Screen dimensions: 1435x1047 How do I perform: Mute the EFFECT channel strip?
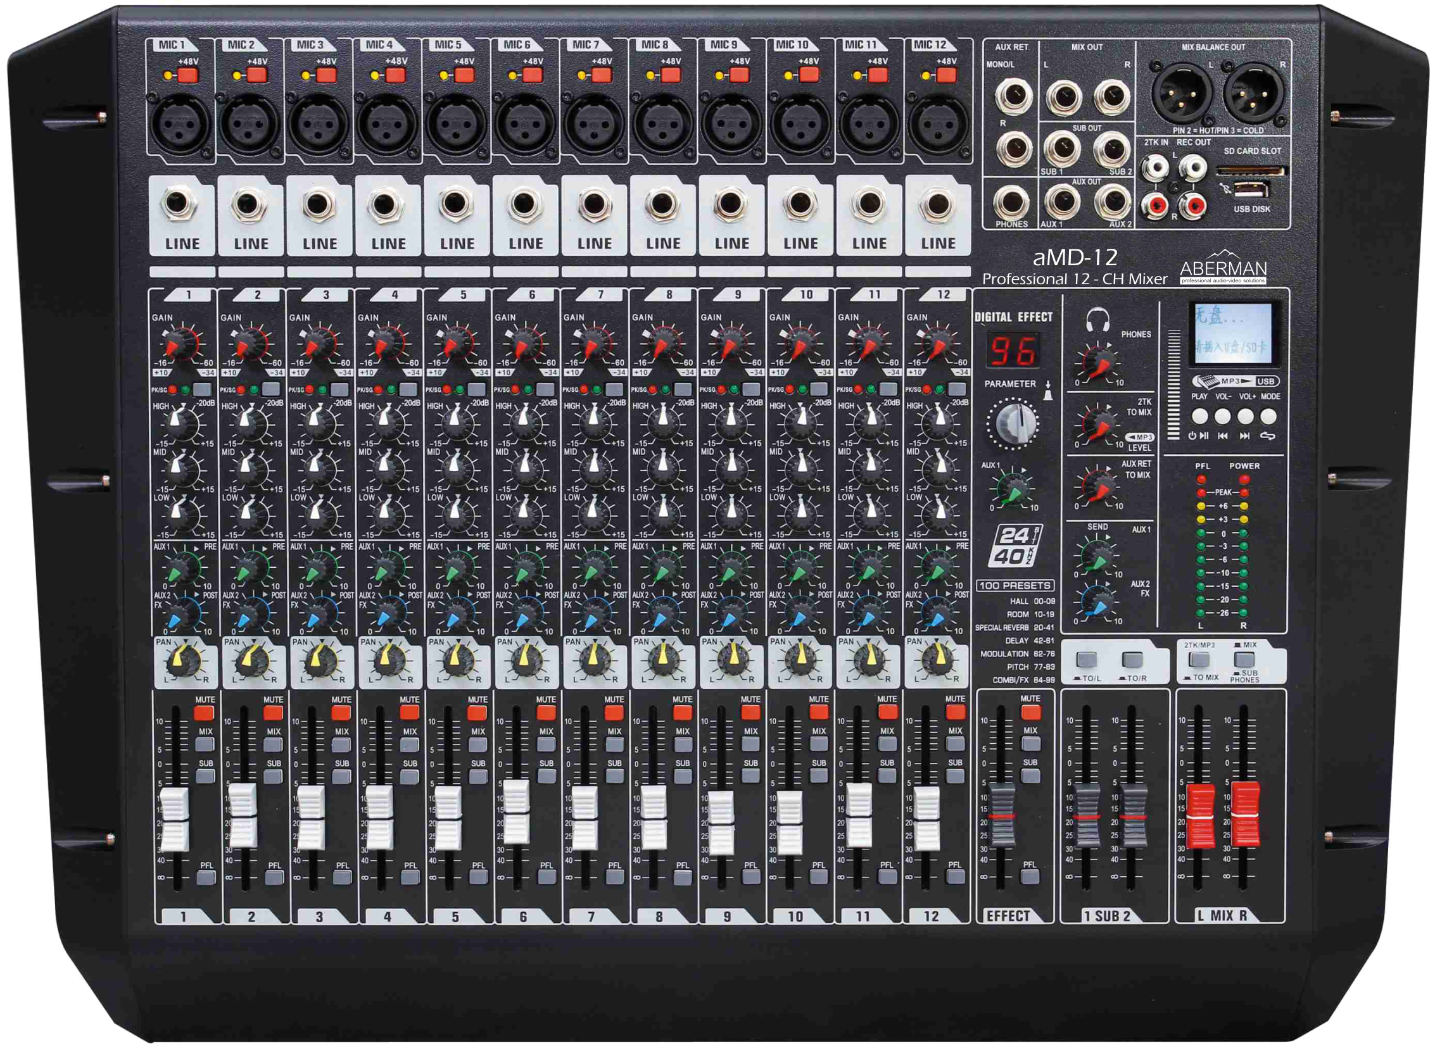[1030, 712]
